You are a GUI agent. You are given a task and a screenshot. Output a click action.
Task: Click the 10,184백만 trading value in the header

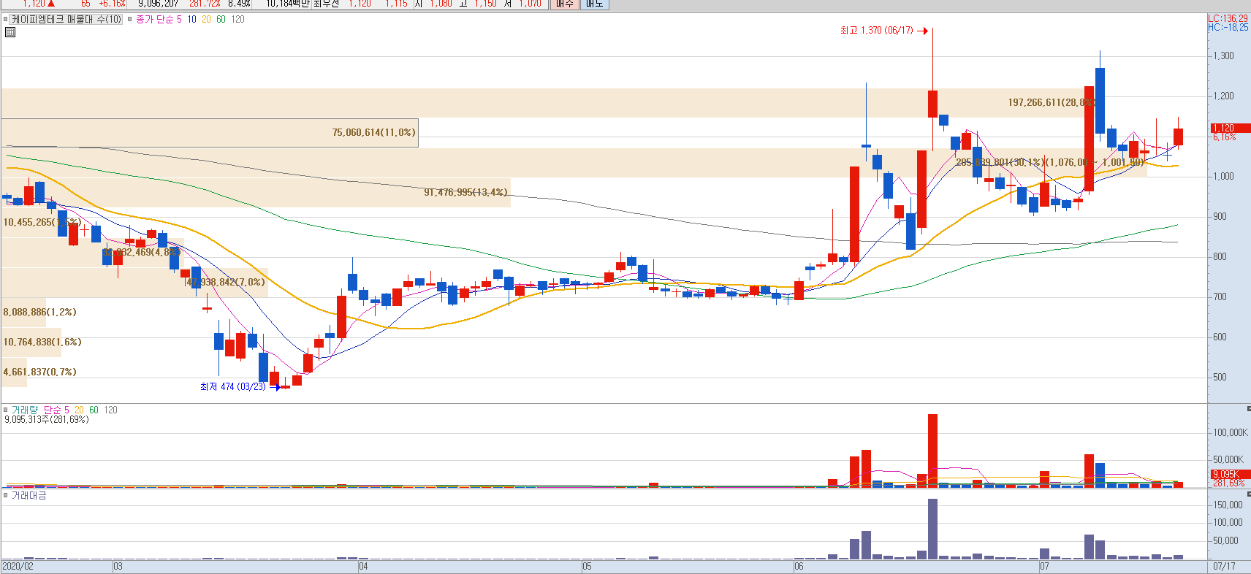tap(287, 4)
